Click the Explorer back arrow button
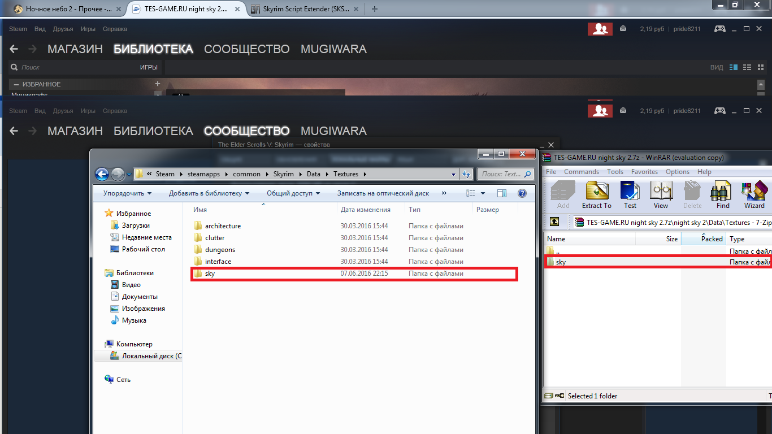The image size is (772, 434). tap(102, 174)
